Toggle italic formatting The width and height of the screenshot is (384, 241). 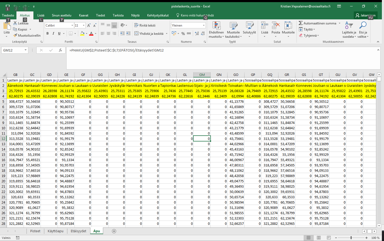click(x=53, y=33)
